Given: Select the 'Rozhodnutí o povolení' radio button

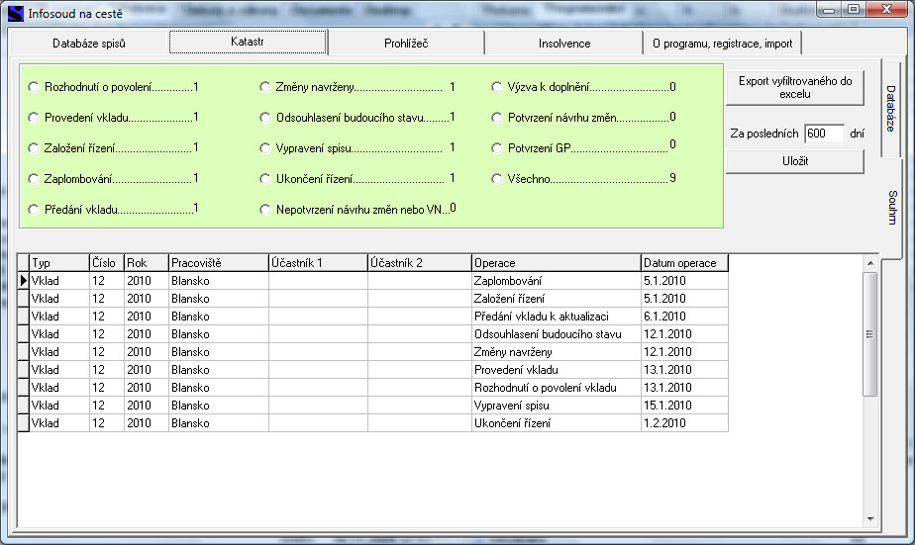Looking at the screenshot, I should click(34, 87).
